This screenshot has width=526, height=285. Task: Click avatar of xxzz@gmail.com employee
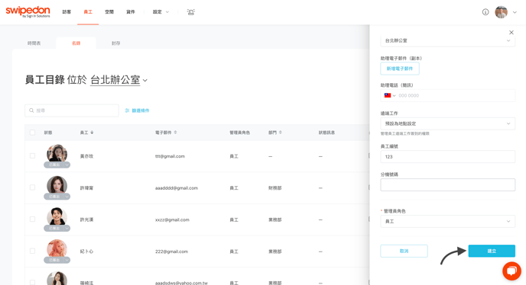[57, 217]
